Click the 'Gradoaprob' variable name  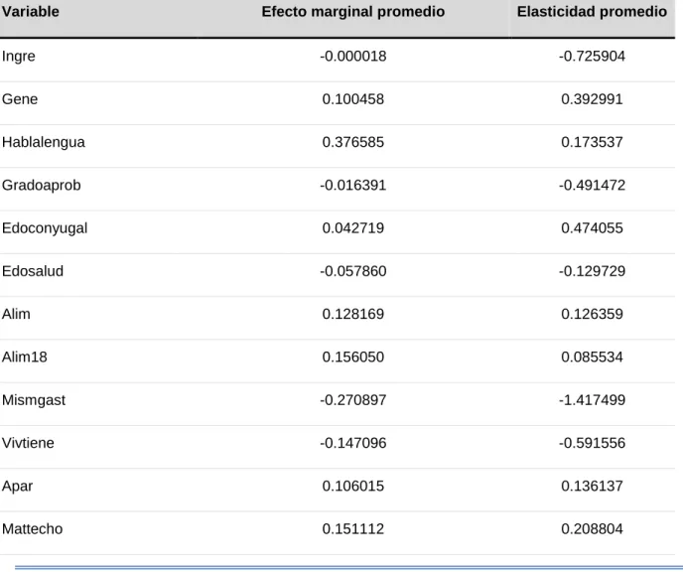[x=42, y=186]
